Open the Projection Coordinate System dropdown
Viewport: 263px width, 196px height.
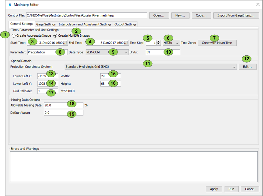[151, 67]
